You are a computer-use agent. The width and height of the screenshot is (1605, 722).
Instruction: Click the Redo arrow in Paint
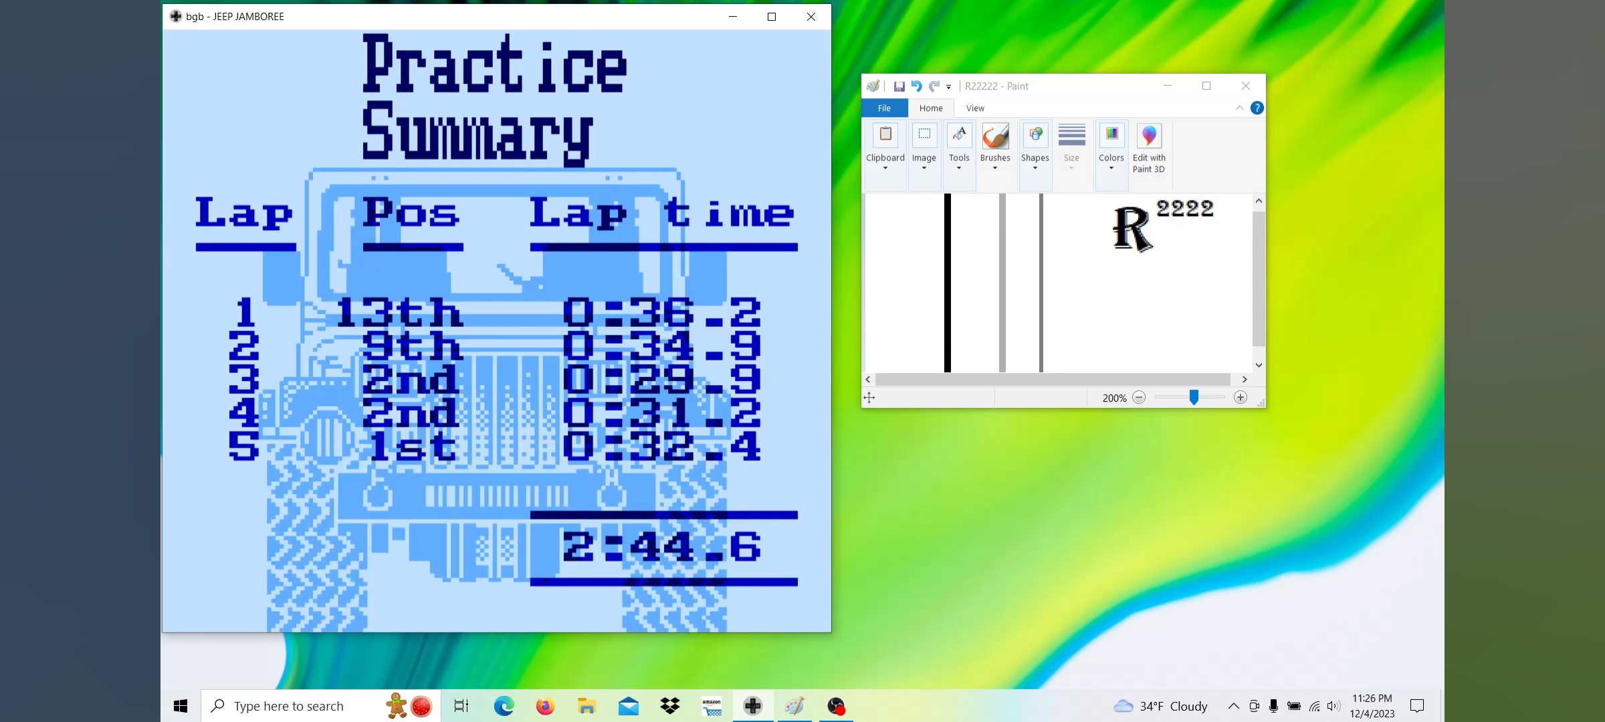(934, 86)
